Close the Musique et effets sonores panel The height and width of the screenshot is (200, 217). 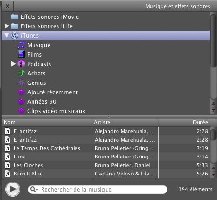click(8, 6)
